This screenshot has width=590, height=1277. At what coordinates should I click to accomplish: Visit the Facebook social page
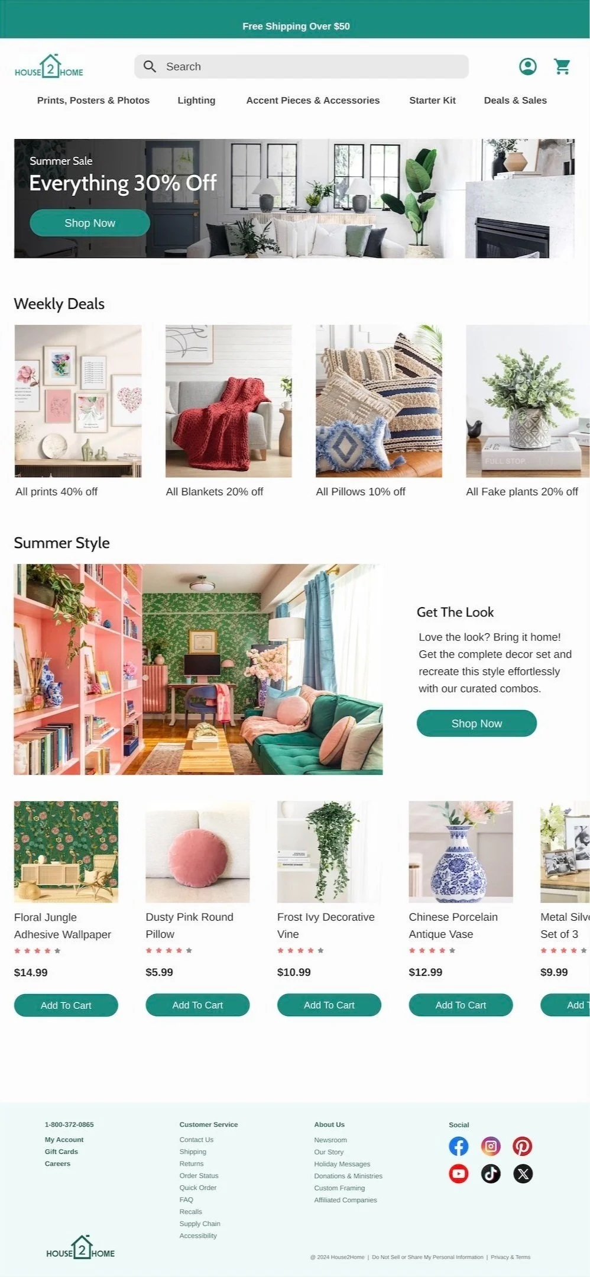(x=459, y=1146)
